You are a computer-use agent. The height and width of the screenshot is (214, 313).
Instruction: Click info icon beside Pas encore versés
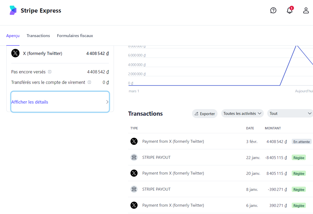pos(50,72)
